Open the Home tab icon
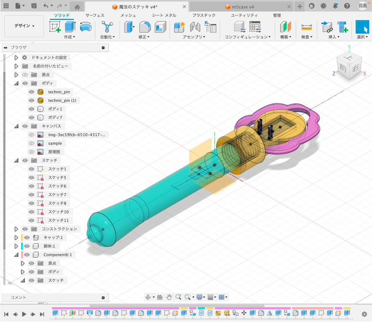372x322 pixels. point(77,7)
